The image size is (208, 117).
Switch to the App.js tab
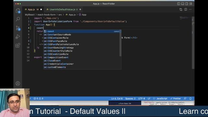tap(33, 9)
